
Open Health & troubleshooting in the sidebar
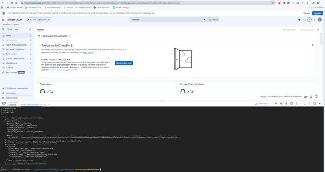pos(16,45)
